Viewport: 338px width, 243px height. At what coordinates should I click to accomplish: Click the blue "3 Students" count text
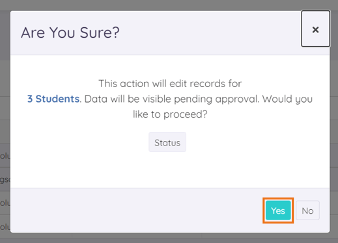pos(53,99)
